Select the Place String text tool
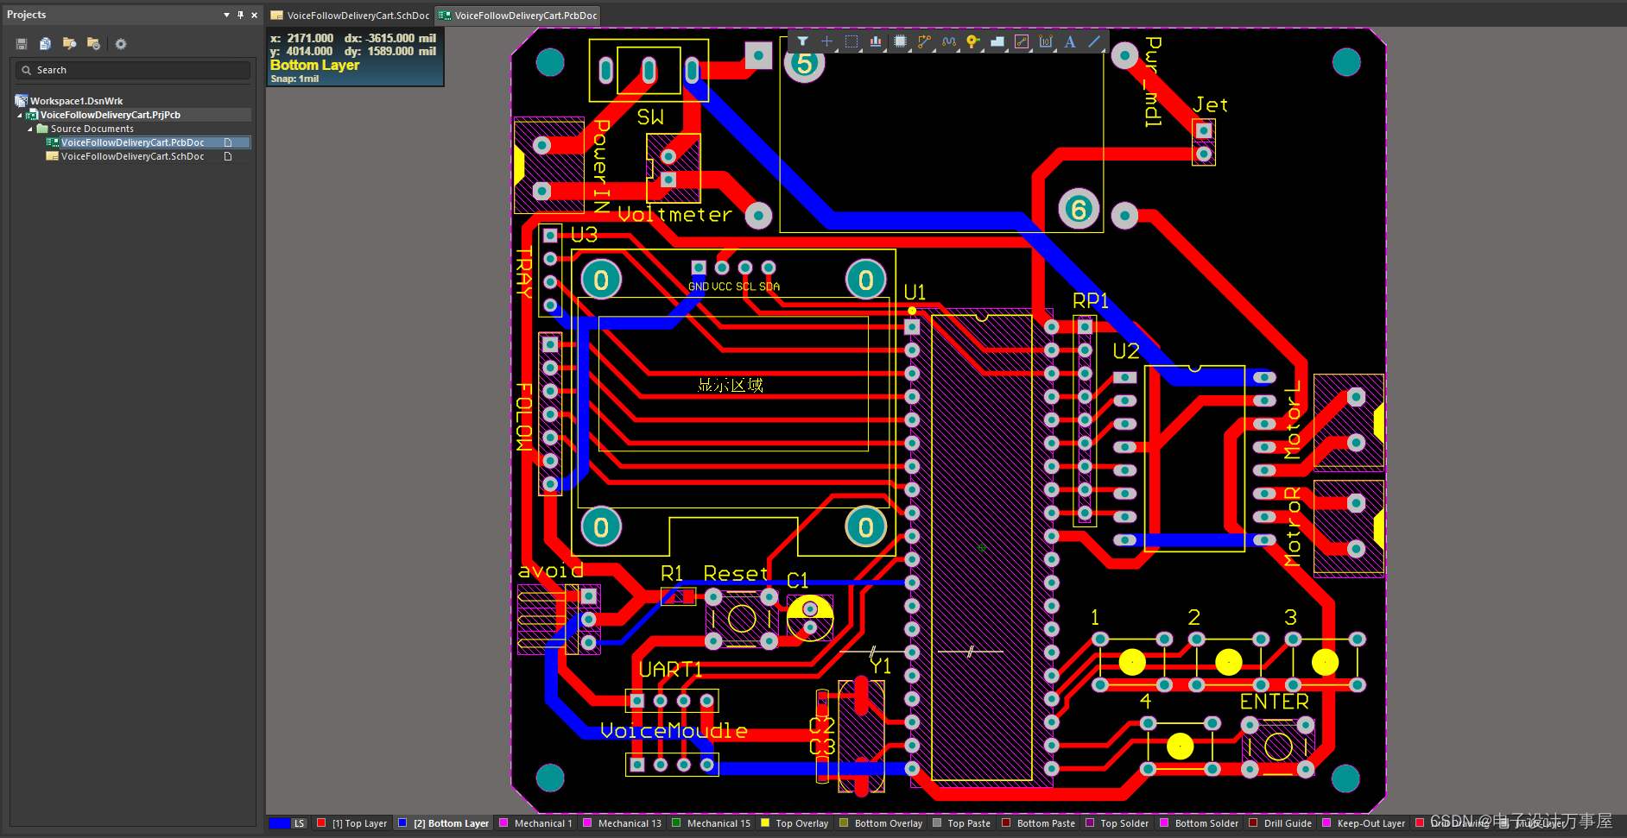Image resolution: width=1627 pixels, height=838 pixels. [1069, 41]
